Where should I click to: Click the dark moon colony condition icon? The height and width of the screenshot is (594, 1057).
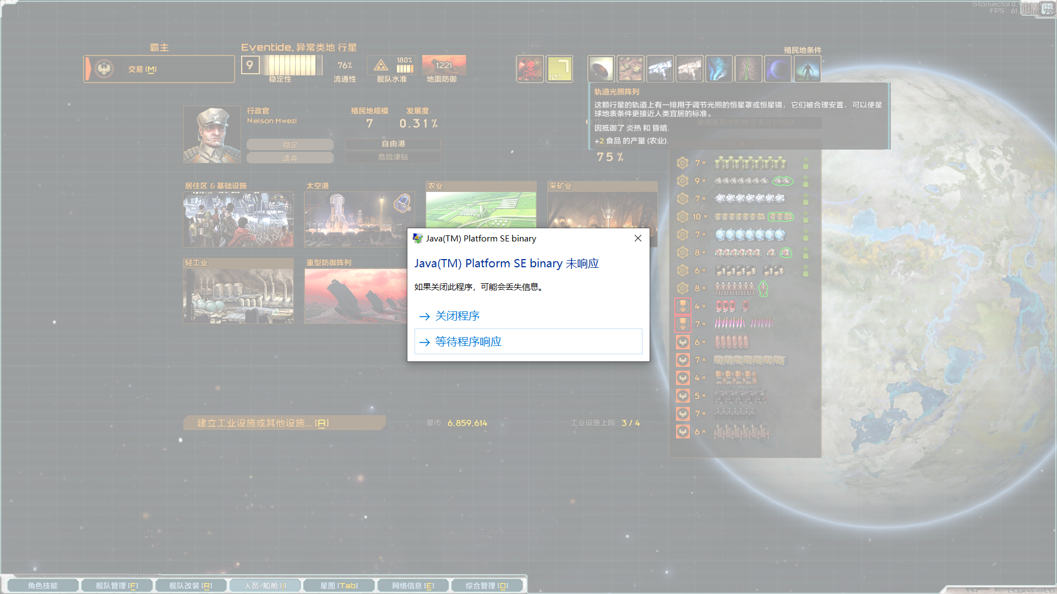pyautogui.click(x=778, y=69)
